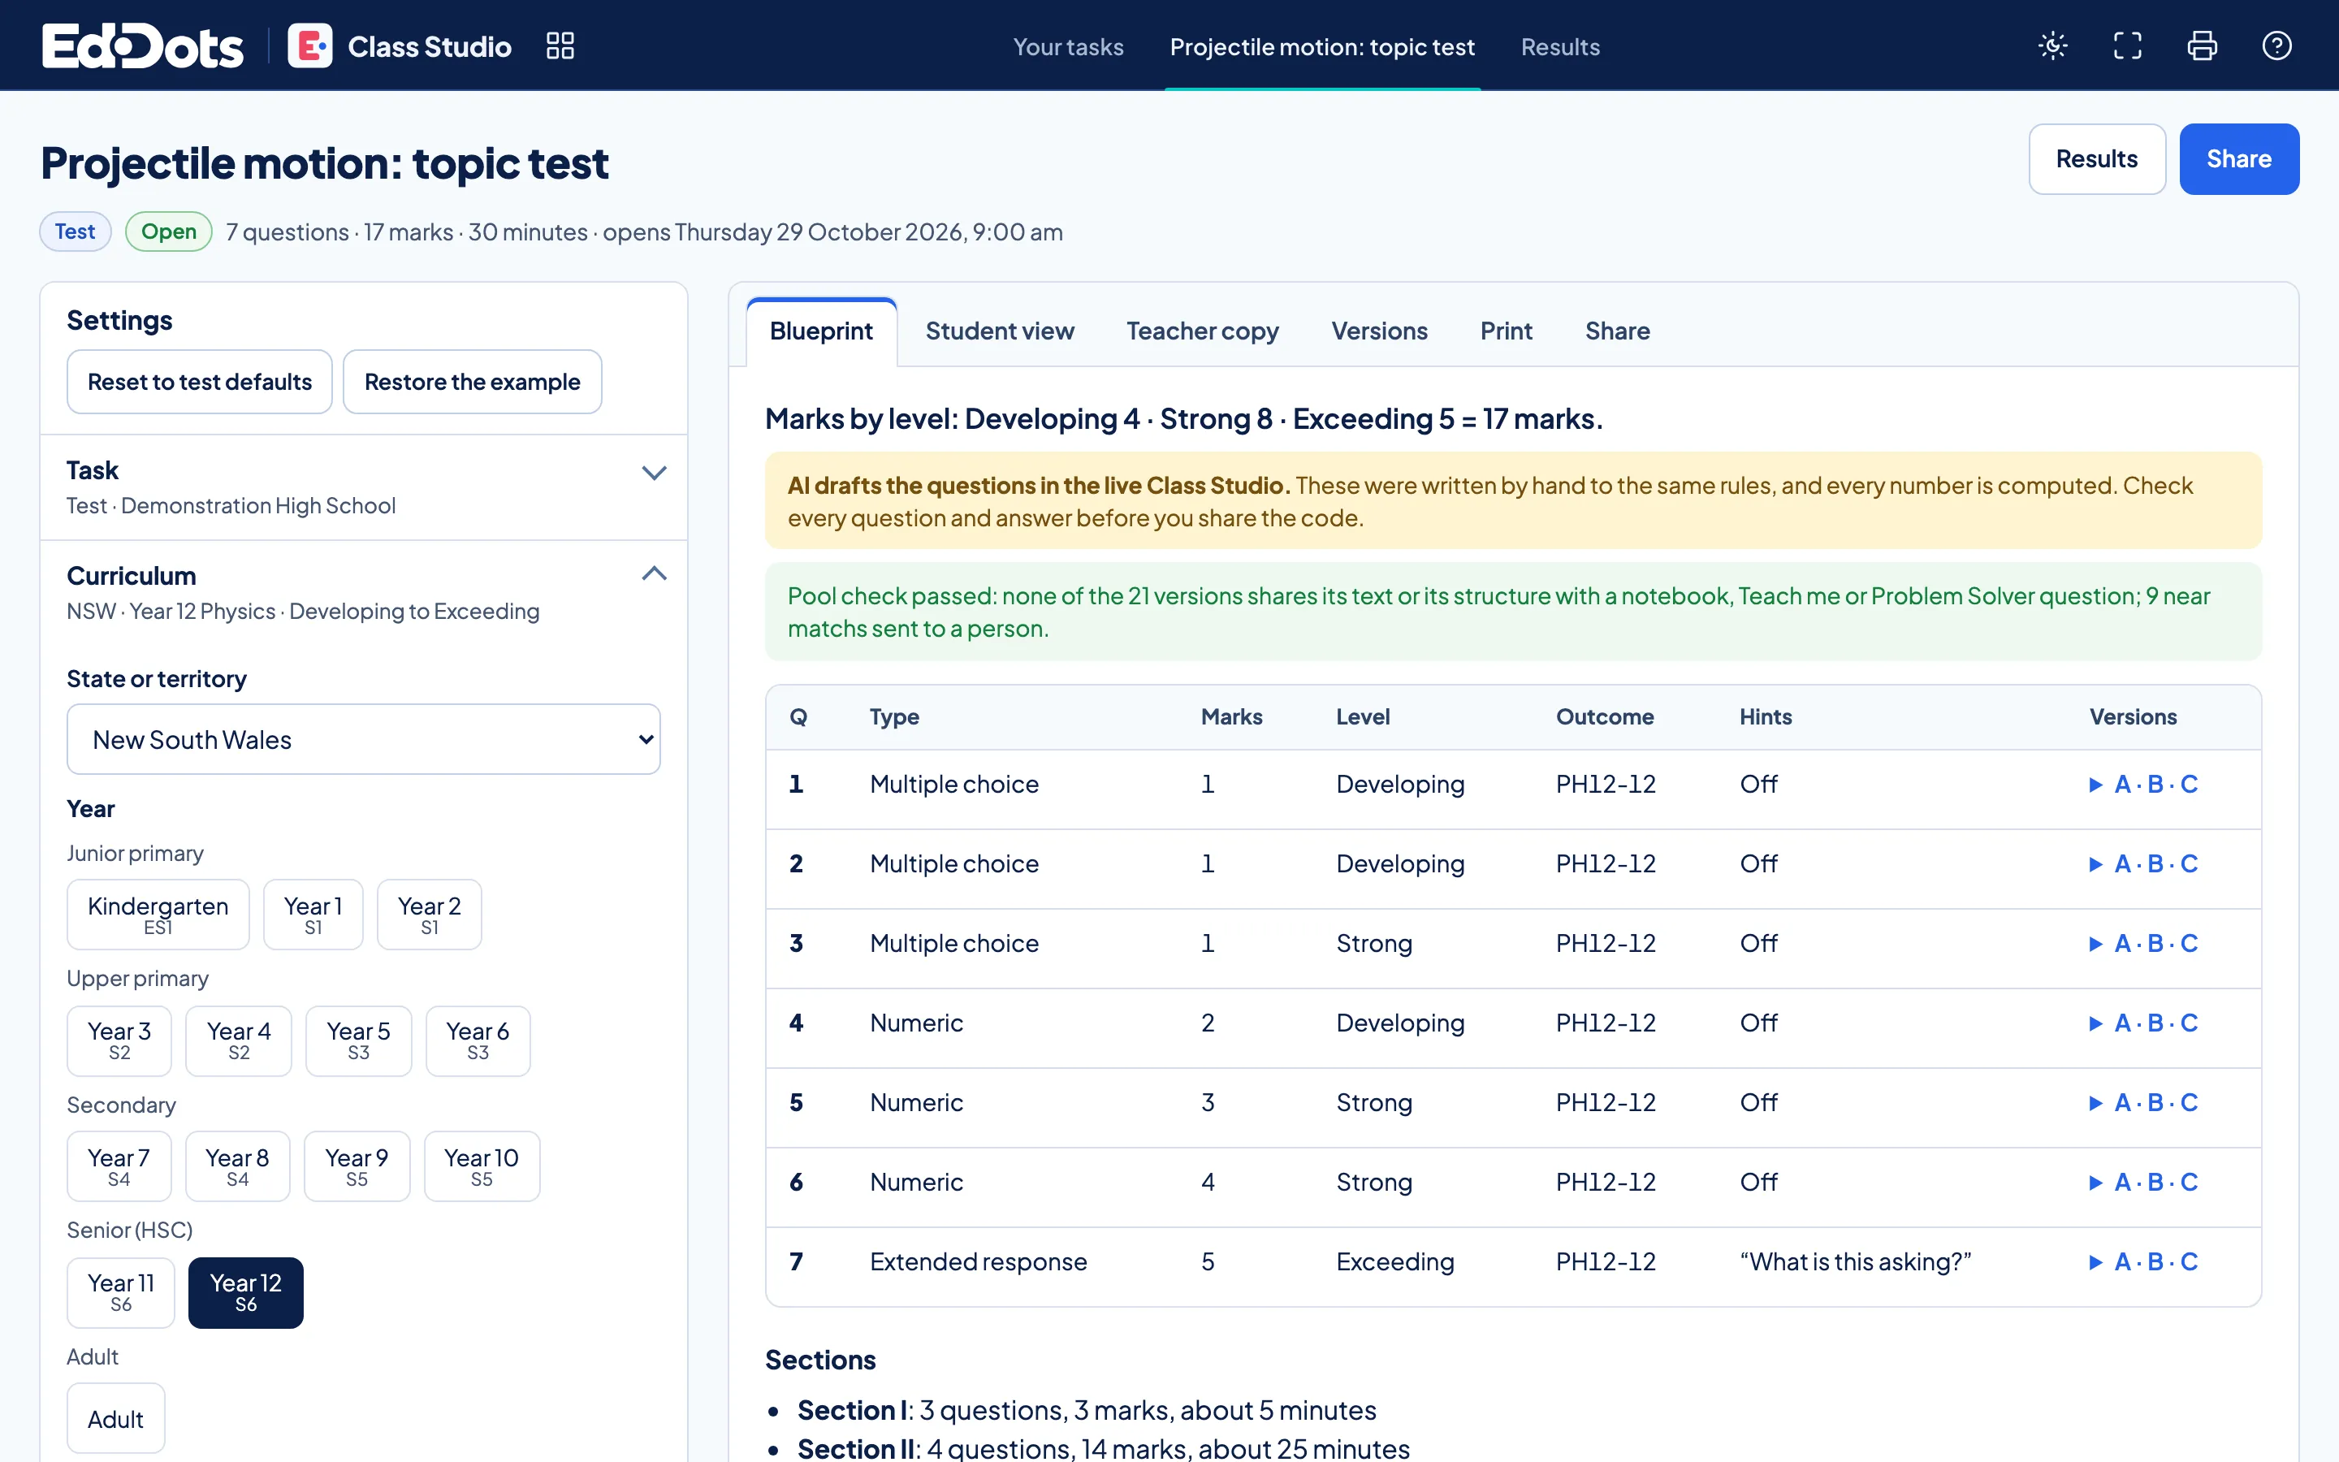Viewport: 2339px width, 1462px height.
Task: Select the Year 11 year chip
Action: click(121, 1291)
